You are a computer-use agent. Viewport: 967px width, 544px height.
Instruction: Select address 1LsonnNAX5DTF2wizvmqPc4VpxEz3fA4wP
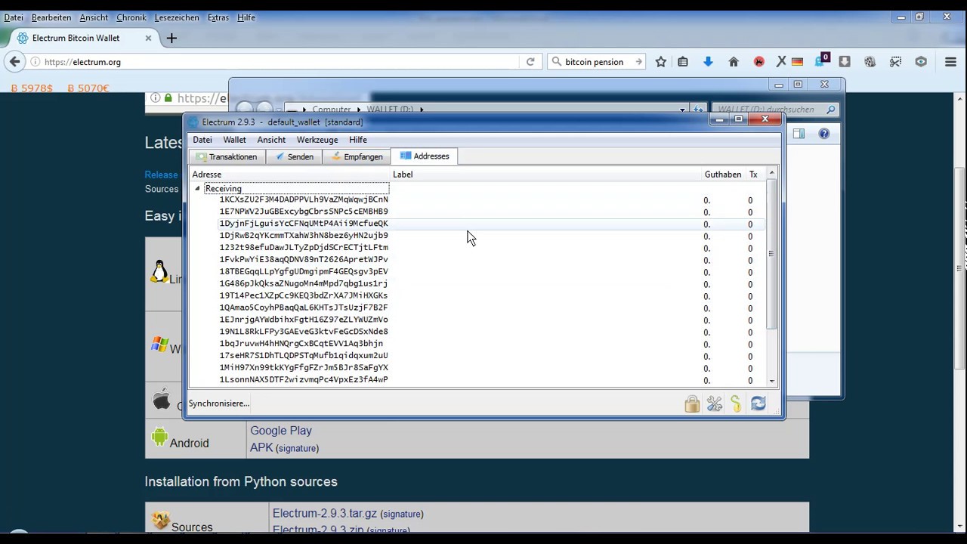[304, 380]
